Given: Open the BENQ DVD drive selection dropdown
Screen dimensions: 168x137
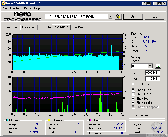Looking at the screenshot, I should tap(110, 16).
